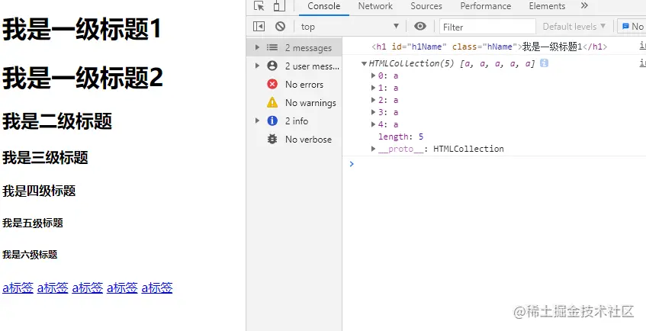Expand the __proto__ HTMLCollection entry

373,149
